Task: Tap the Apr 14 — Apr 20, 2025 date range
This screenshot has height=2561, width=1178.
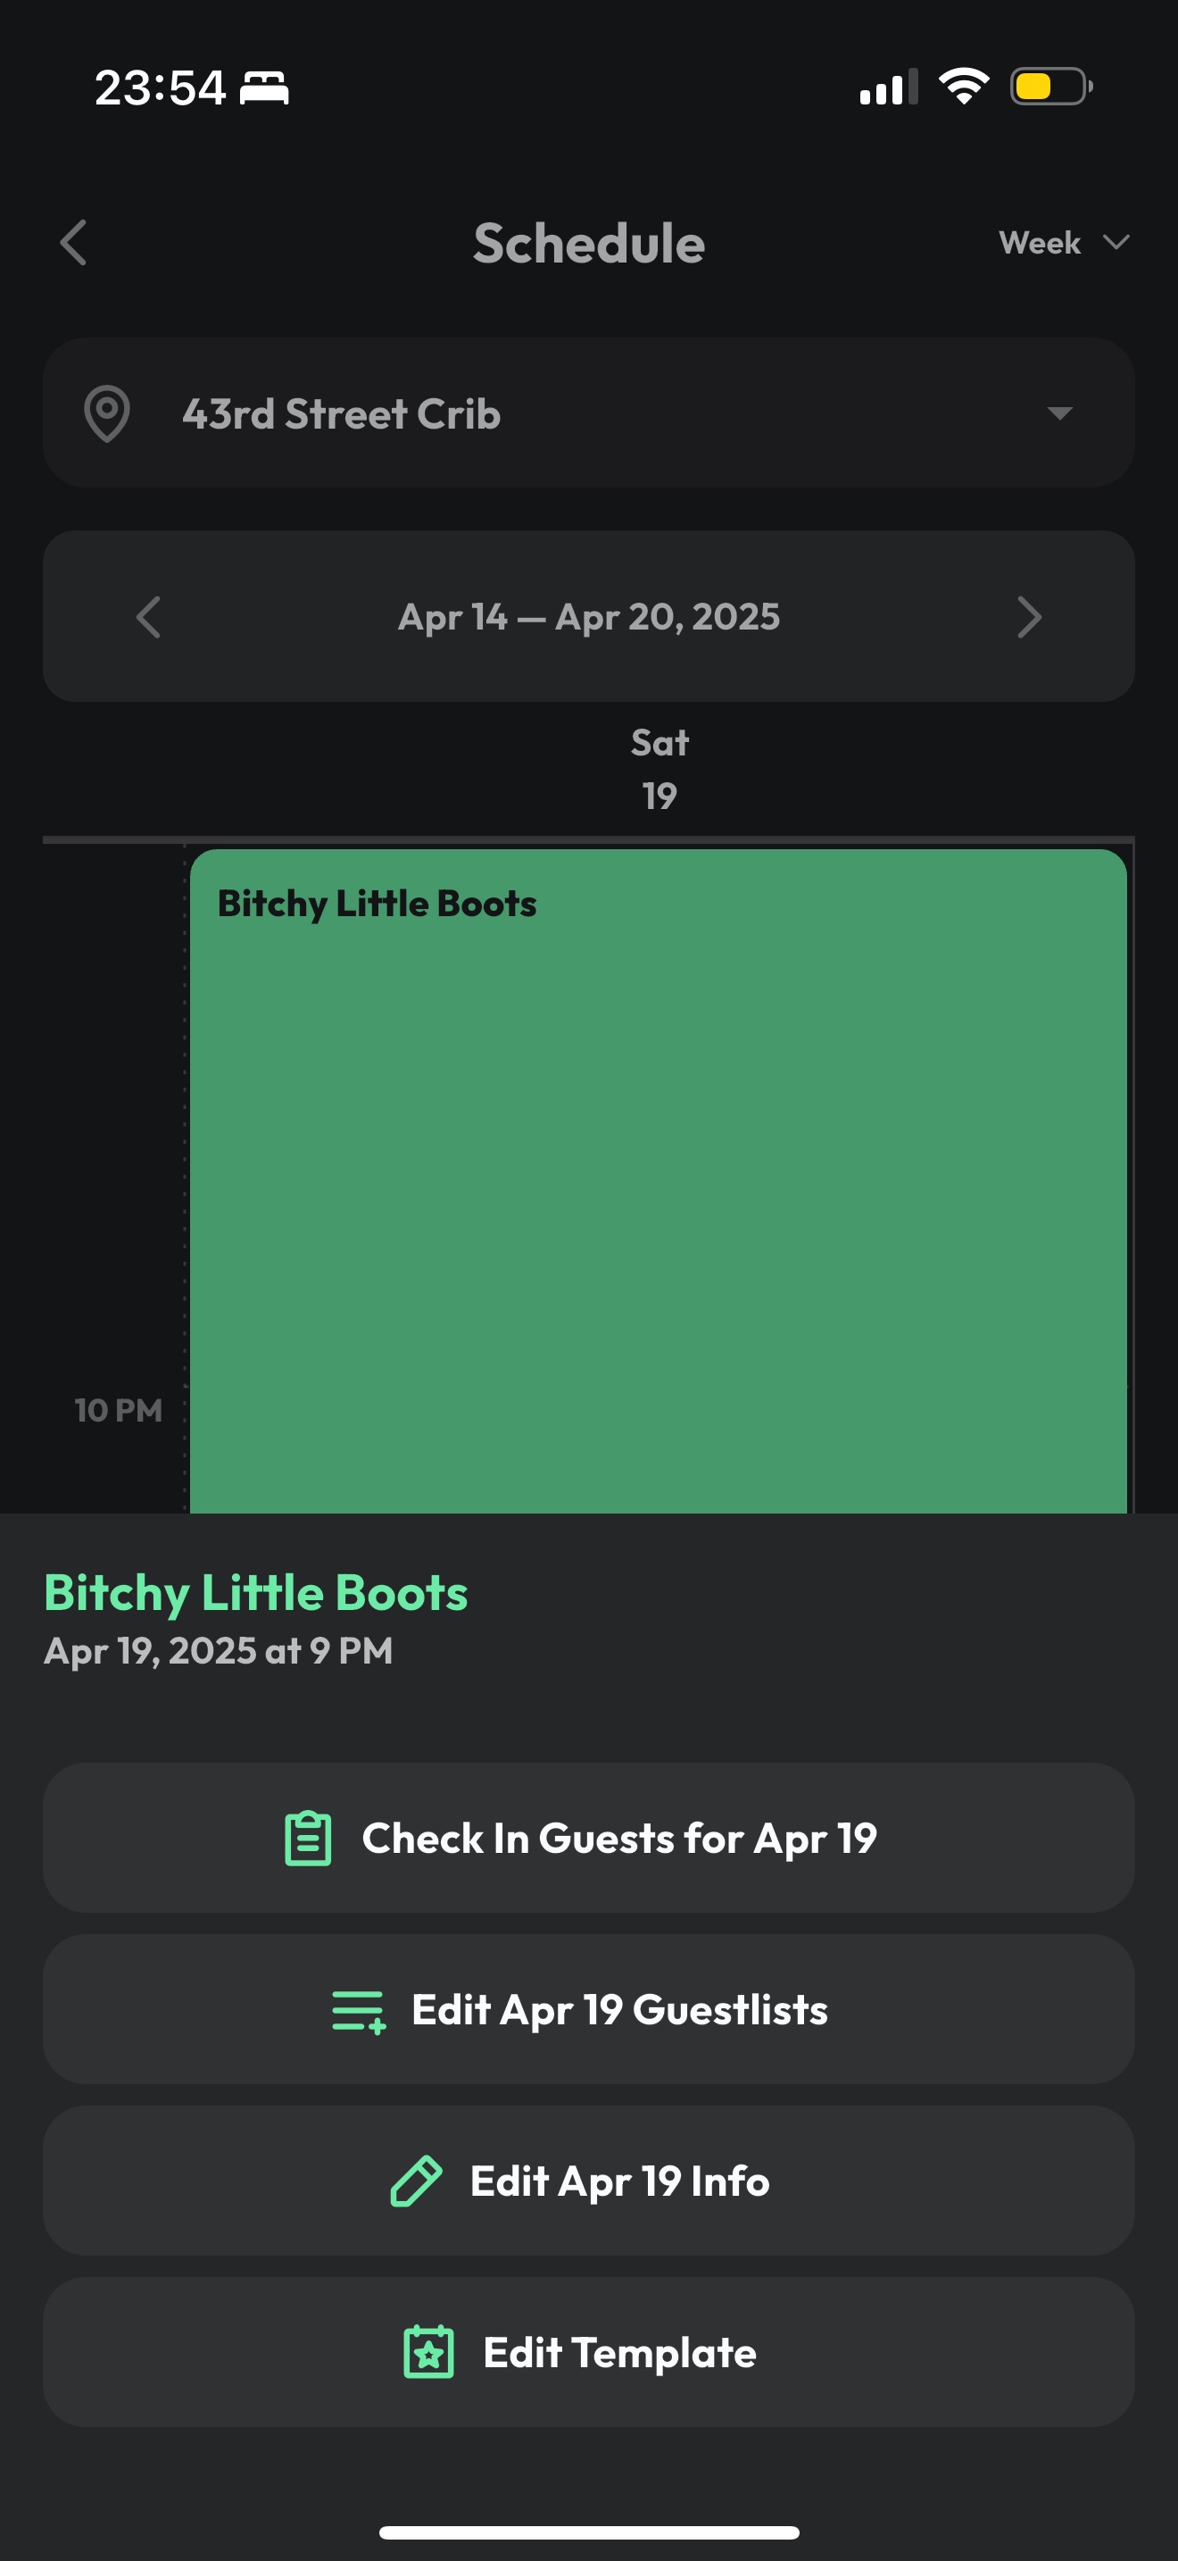Action: 588,616
